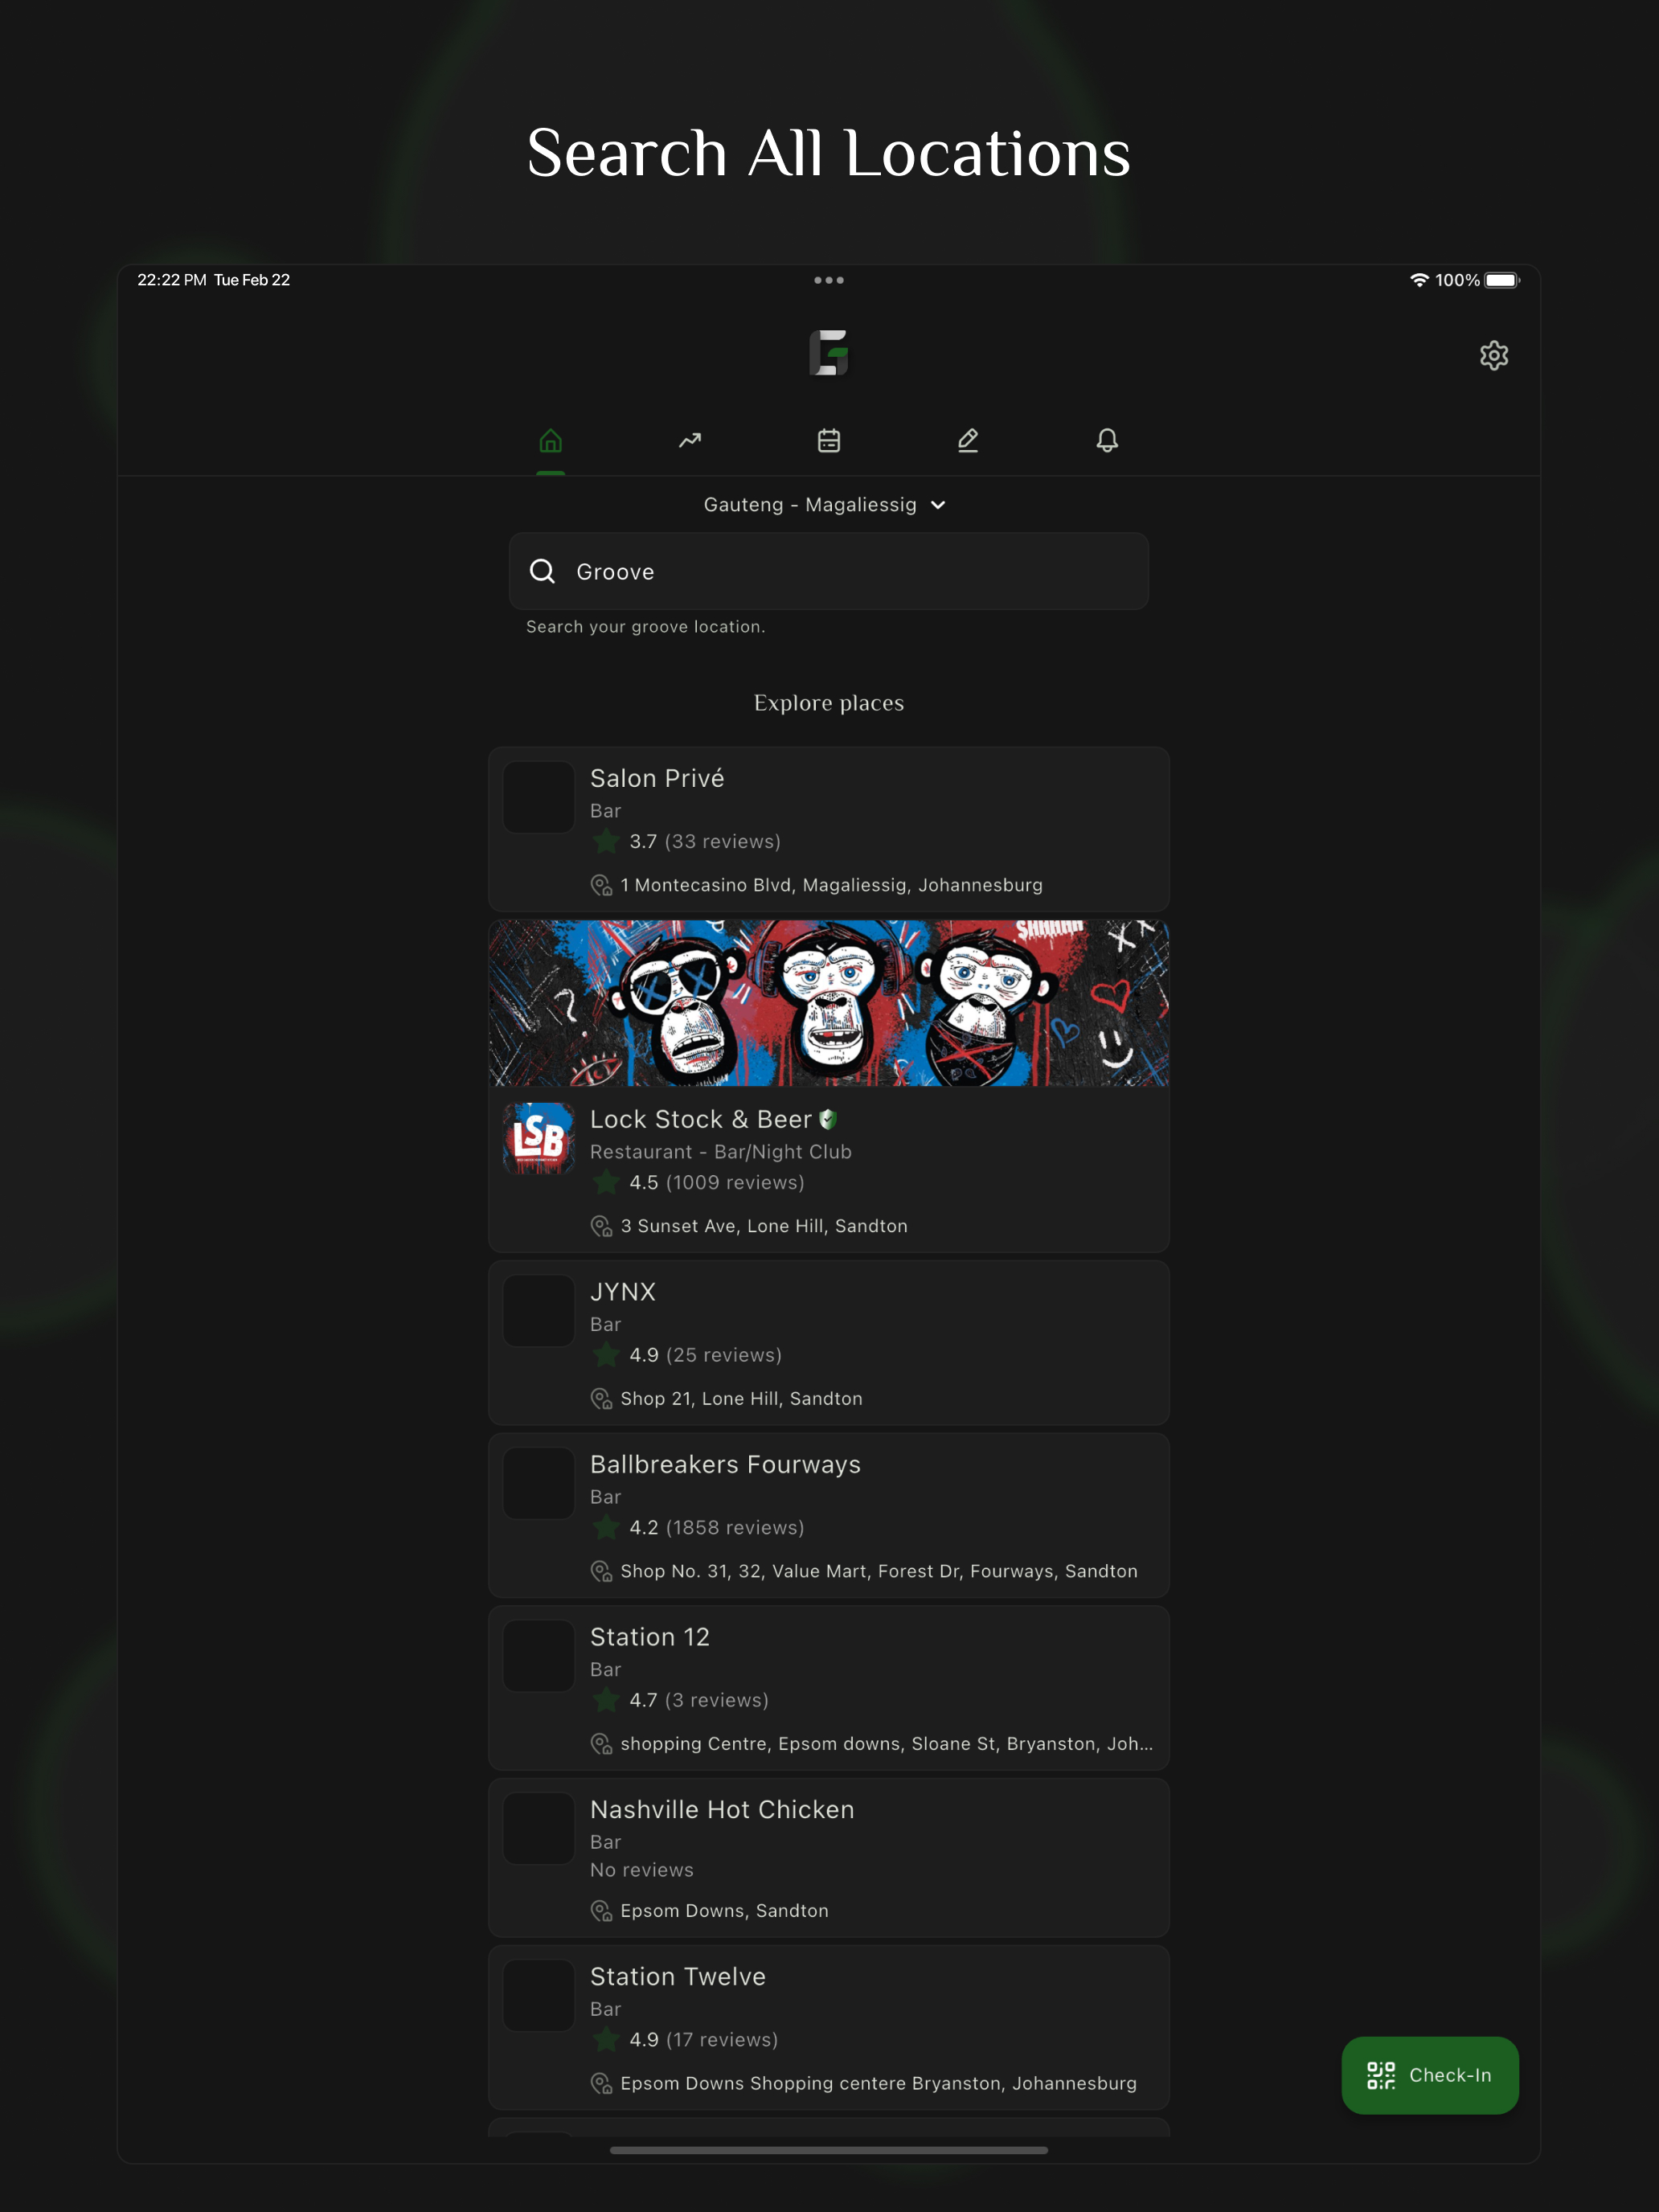
Task: Click pin icon by Shop 21, Lone Hill
Action: pos(601,1399)
